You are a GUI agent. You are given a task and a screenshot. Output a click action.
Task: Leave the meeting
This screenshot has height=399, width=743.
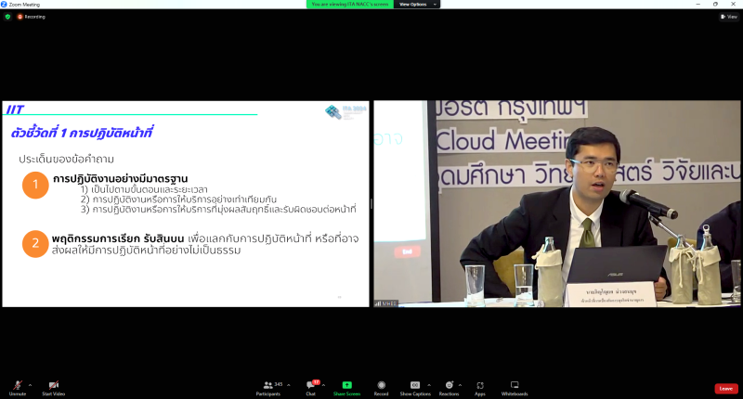point(726,389)
